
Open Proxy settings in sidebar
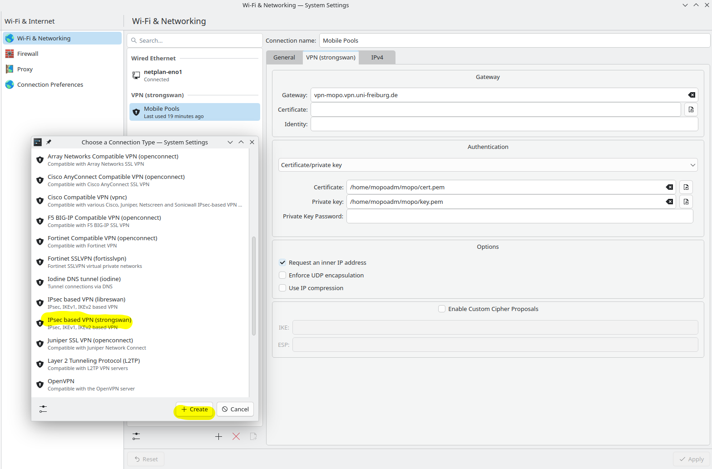point(62,69)
